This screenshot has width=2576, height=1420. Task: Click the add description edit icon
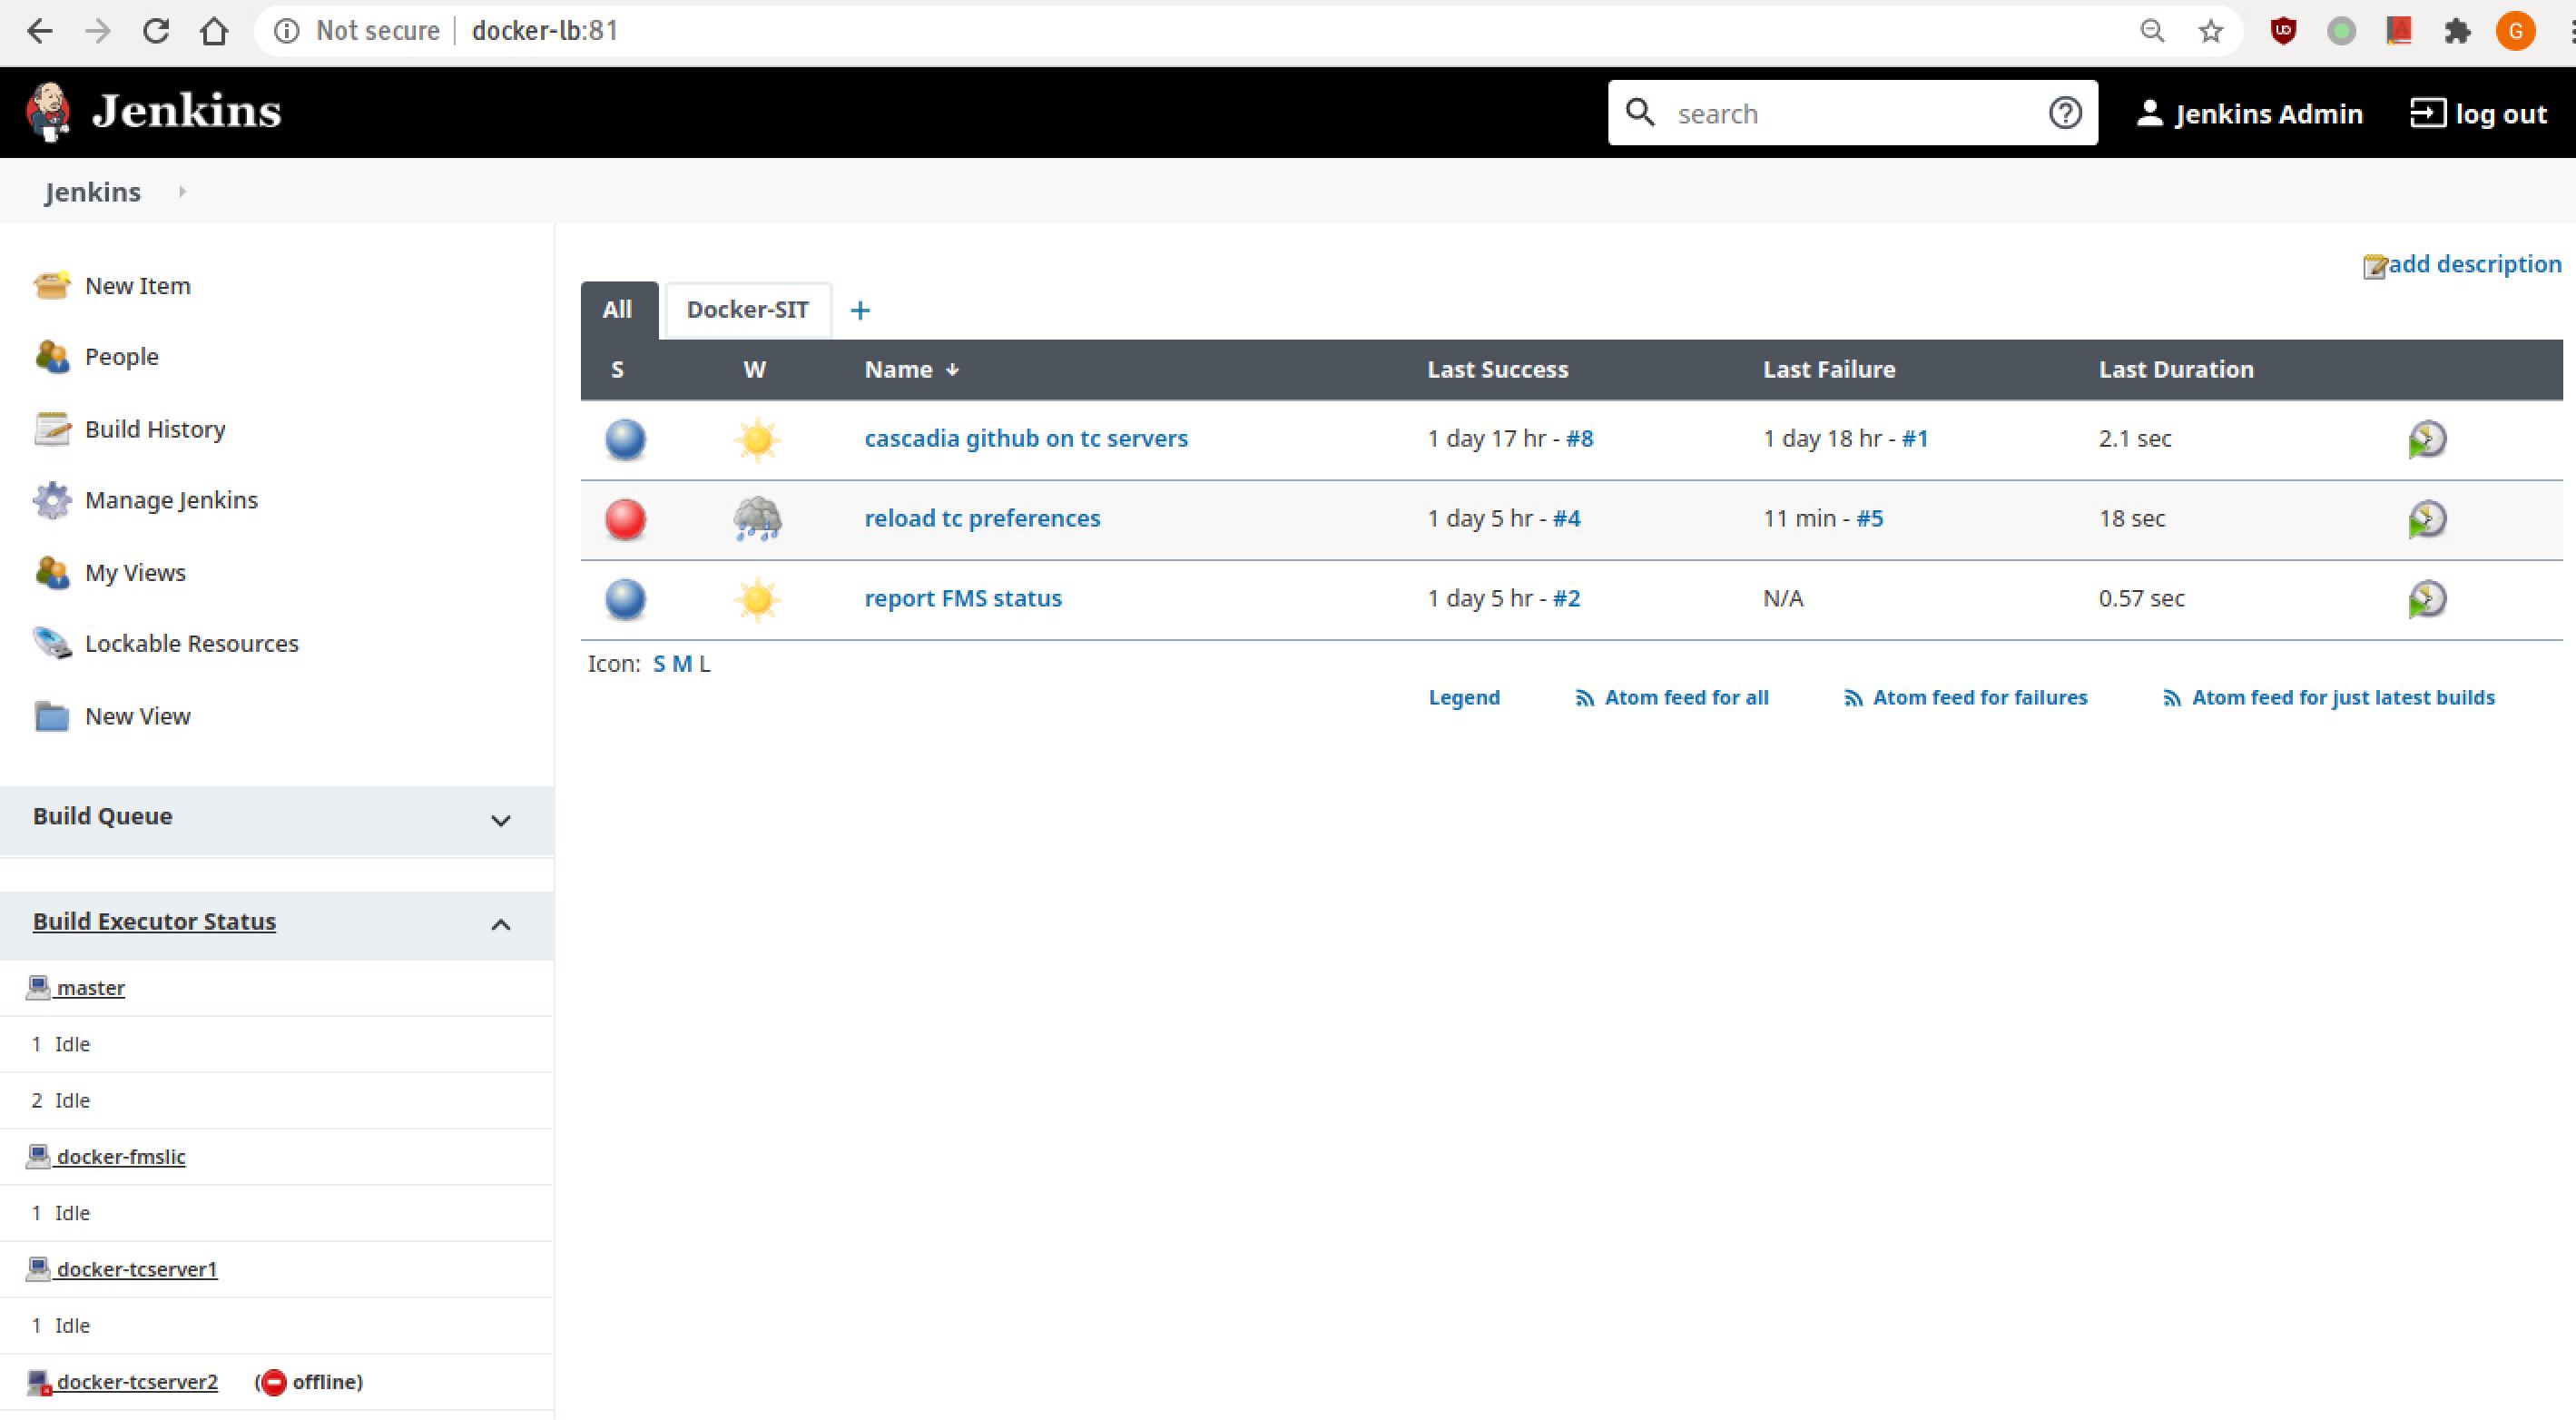pyautogui.click(x=2375, y=266)
